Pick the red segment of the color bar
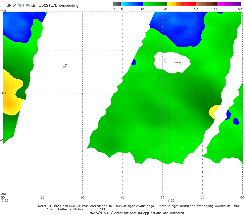Image resolution: width=245 pixels, height=215 pixels. point(190,4)
